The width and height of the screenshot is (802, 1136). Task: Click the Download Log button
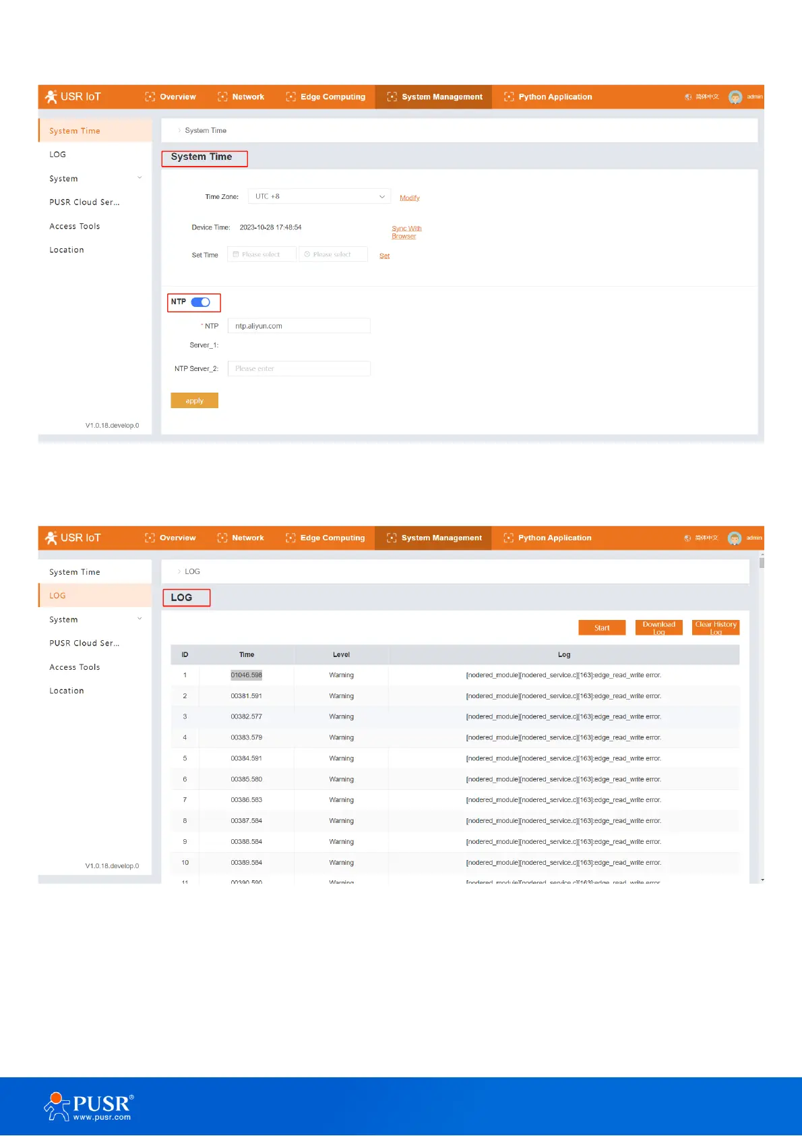pos(659,628)
